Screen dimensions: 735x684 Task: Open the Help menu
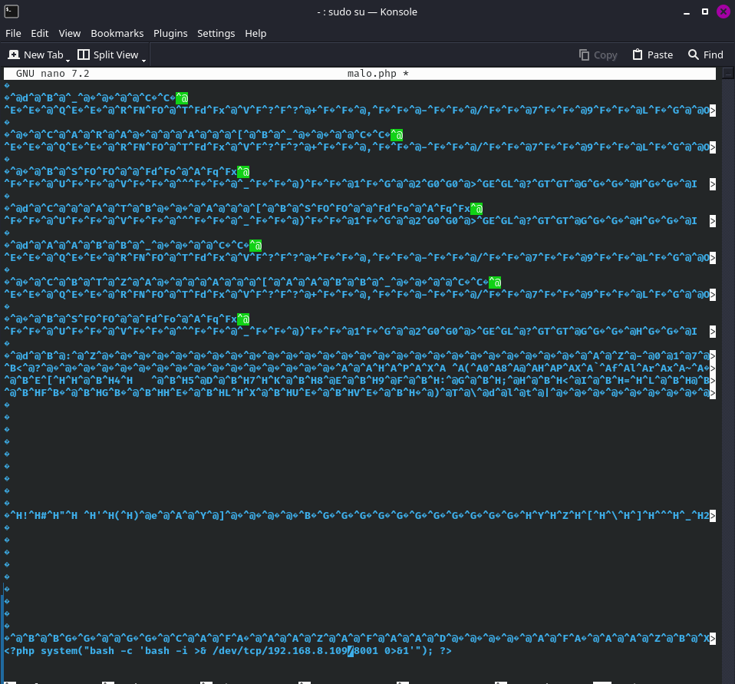pos(255,33)
